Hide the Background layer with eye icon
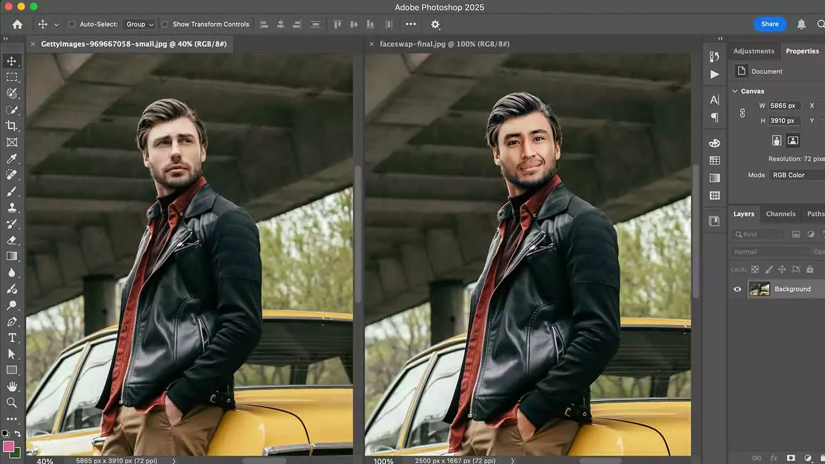 (x=737, y=289)
